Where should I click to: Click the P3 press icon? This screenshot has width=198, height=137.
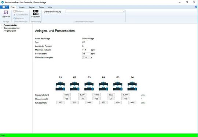pyautogui.click(x=89, y=86)
